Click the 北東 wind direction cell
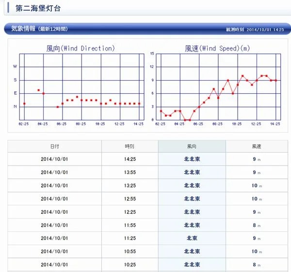 [x=192, y=238]
